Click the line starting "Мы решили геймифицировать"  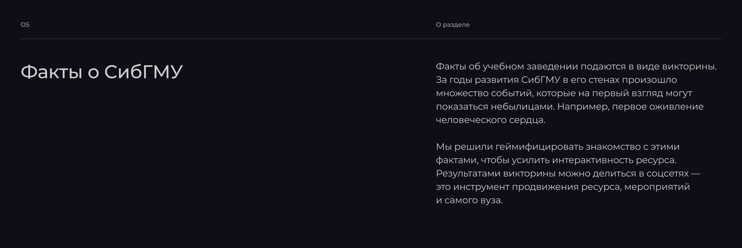[558, 147]
